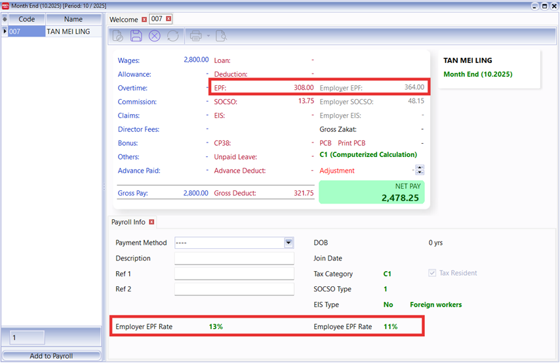This screenshot has height=363, width=560.
Task: Expand the Payment Method dropdown
Action: pyautogui.click(x=289, y=243)
